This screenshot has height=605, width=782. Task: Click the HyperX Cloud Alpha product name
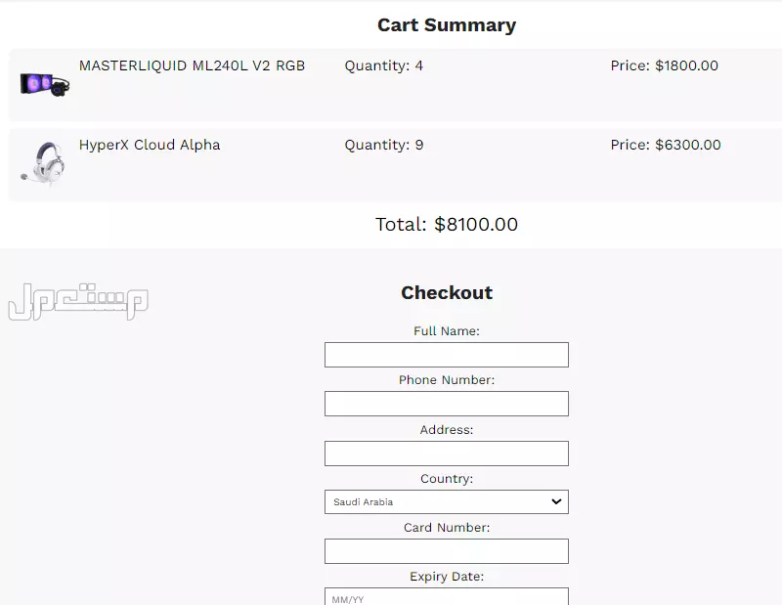click(x=150, y=145)
